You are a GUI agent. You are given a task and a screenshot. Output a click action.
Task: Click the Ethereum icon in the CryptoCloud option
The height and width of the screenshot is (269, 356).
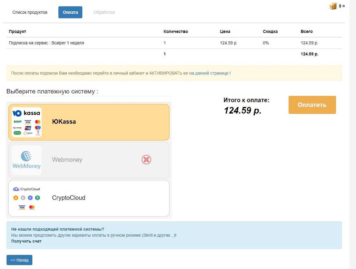[x=30, y=198]
